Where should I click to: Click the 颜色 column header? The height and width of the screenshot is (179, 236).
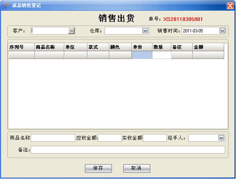pyautogui.click(x=120, y=47)
